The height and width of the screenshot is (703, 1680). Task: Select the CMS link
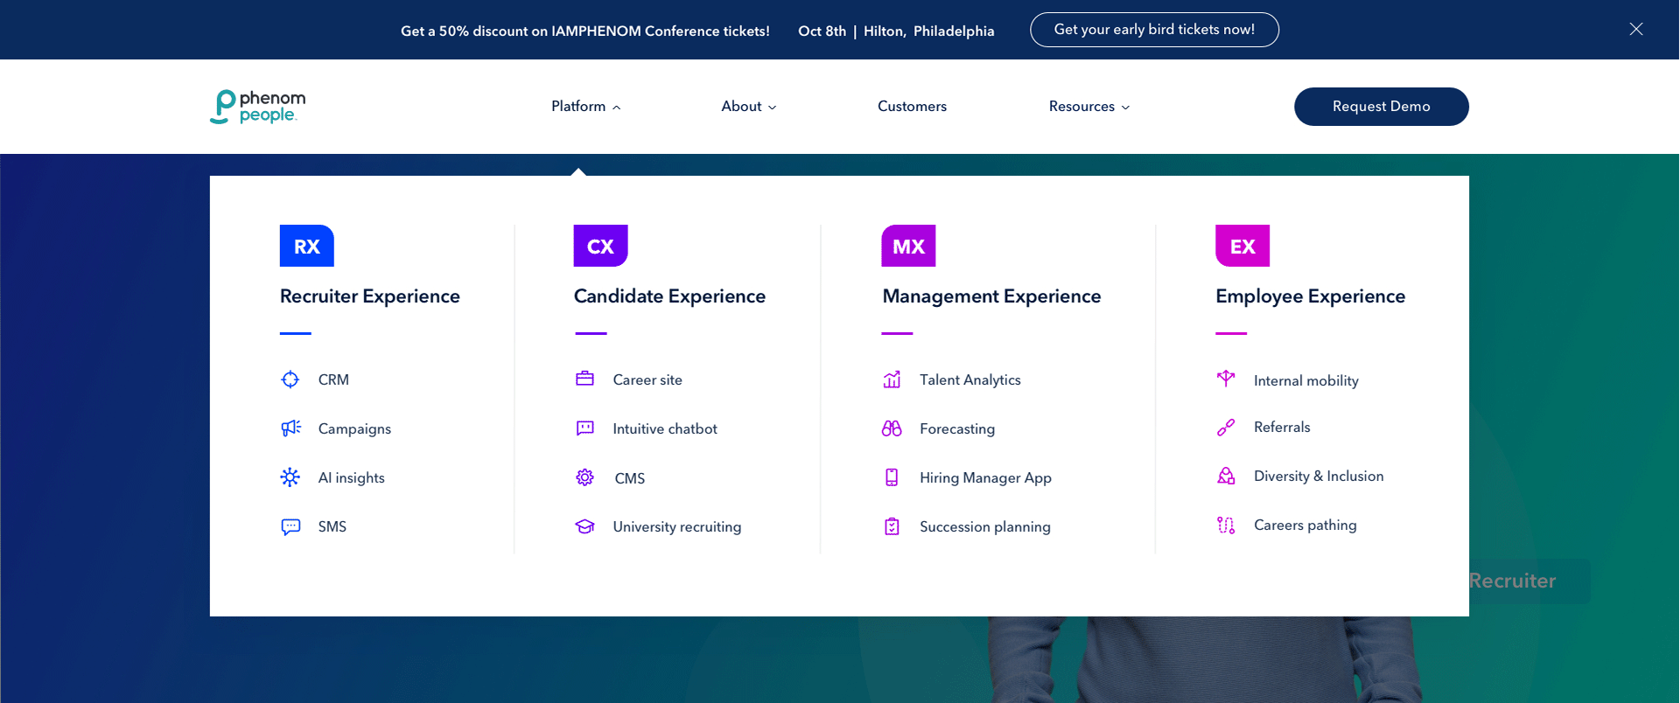tap(630, 478)
